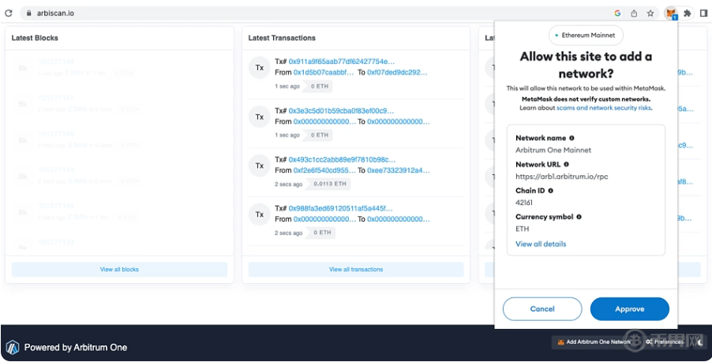
Task: Open the browser side panel icon
Action: tap(703, 13)
